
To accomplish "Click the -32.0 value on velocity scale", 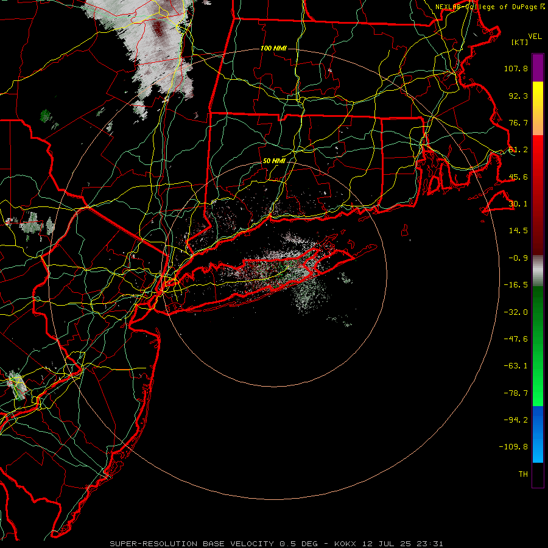I will click(516, 312).
